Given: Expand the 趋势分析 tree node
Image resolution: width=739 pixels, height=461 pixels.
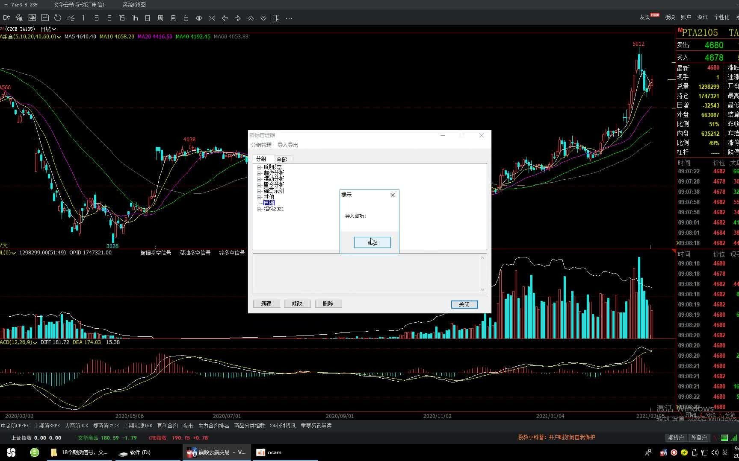Looking at the screenshot, I should pyautogui.click(x=259, y=173).
